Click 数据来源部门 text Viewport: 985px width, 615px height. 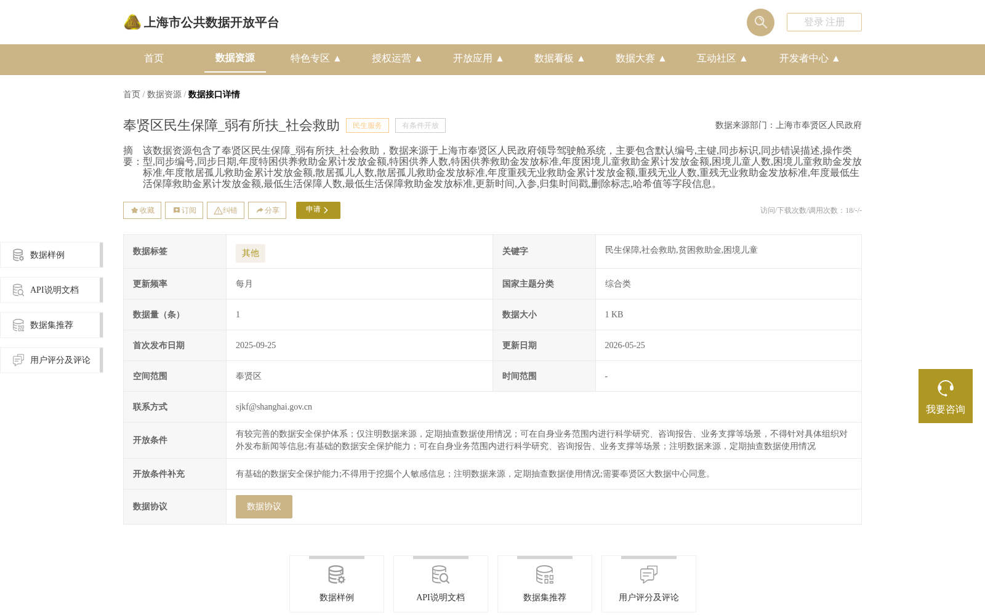pos(789,125)
